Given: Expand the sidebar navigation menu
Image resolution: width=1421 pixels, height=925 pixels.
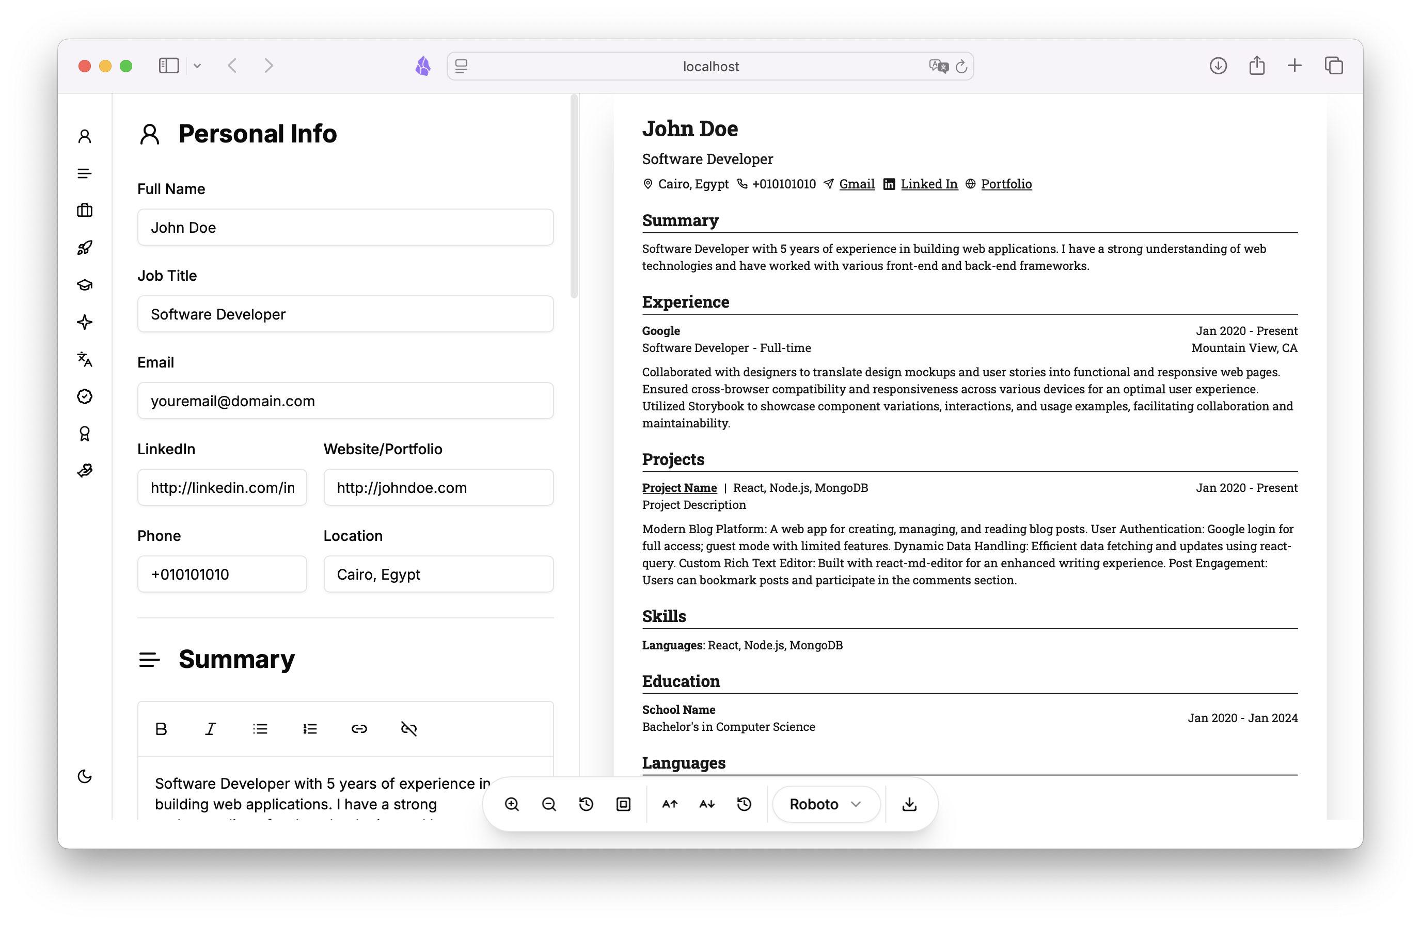Looking at the screenshot, I should click(85, 172).
